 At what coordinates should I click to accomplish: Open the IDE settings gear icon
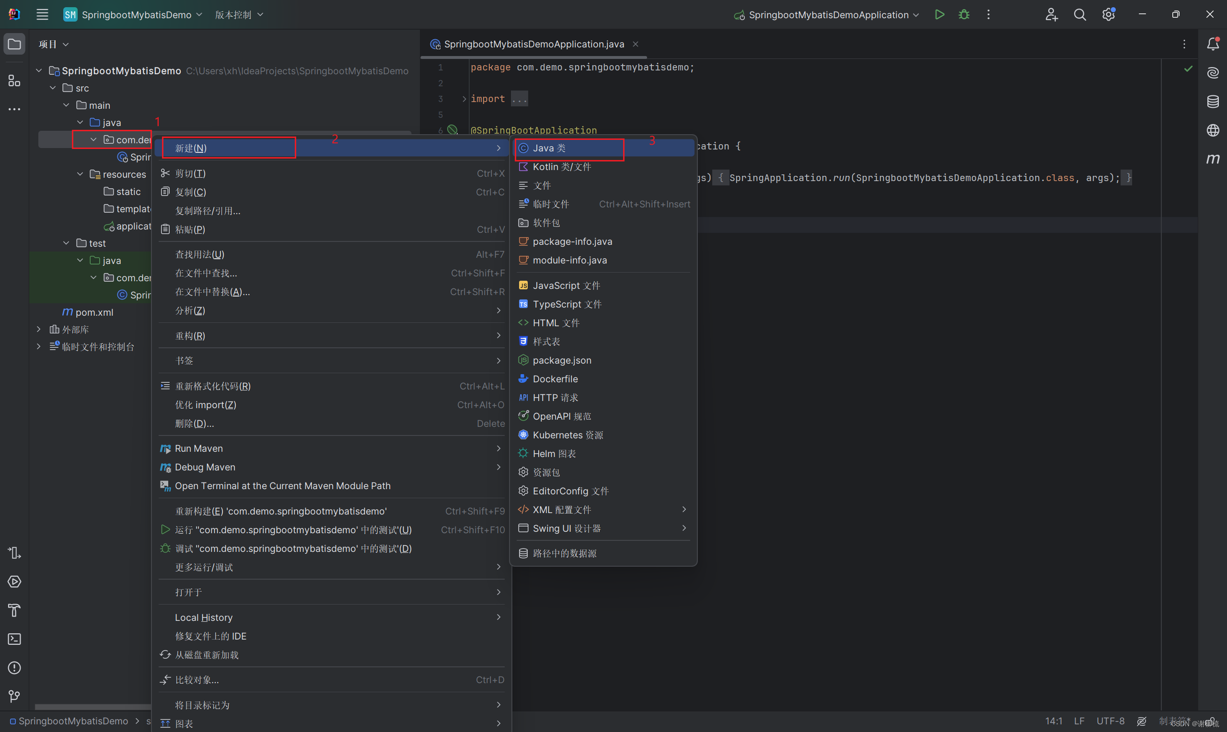[1108, 15]
